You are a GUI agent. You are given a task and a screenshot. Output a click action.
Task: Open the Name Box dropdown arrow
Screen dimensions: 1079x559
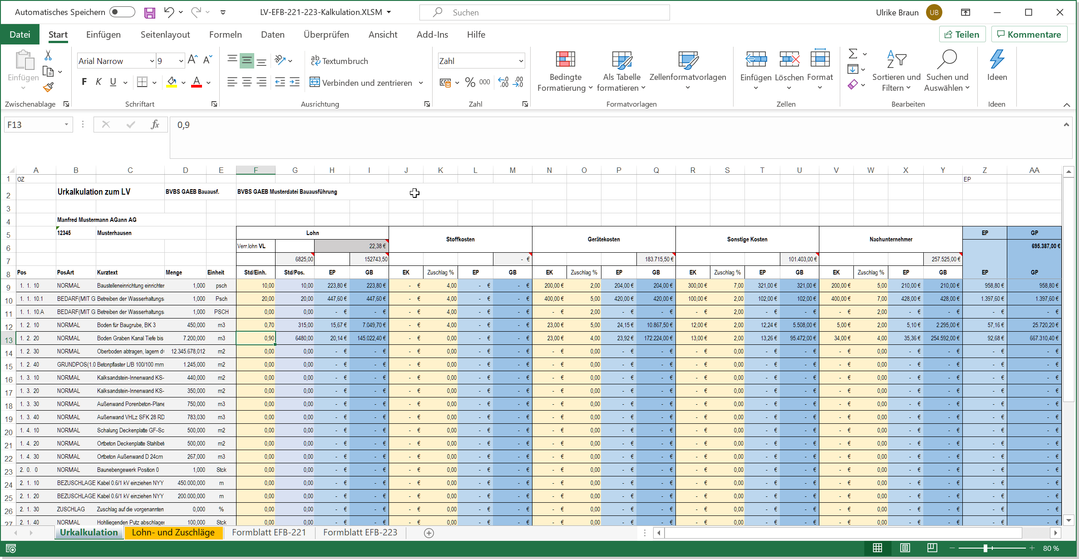pyautogui.click(x=66, y=124)
